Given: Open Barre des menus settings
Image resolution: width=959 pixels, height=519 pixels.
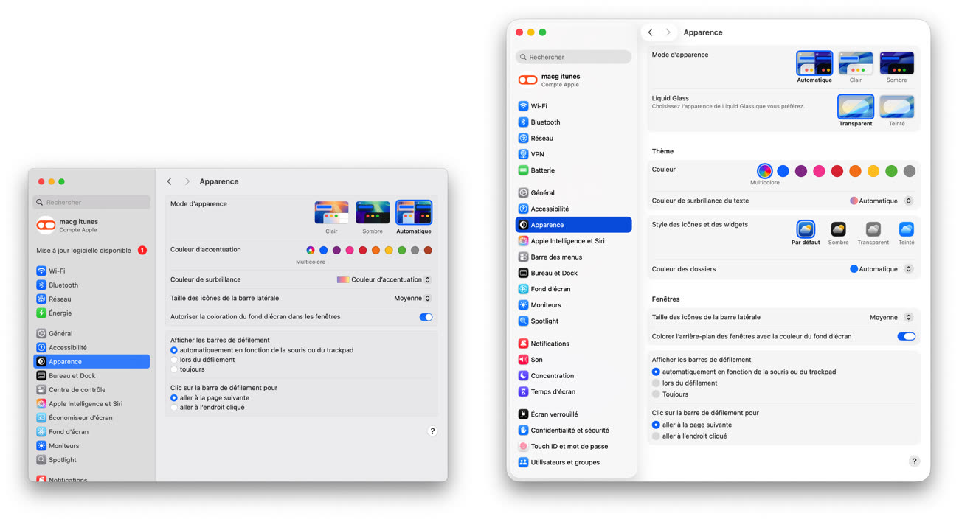Looking at the screenshot, I should pos(556,257).
